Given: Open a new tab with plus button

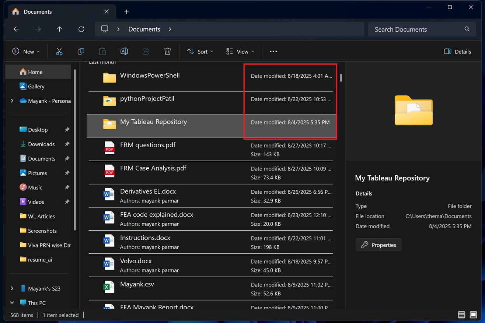Looking at the screenshot, I should 126,12.
